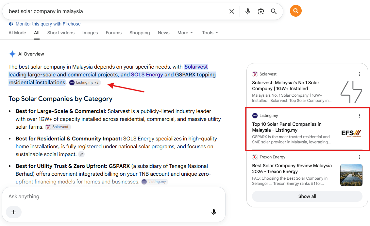Click the Firehose monitor icon
370x226 pixels.
(x=10, y=24)
